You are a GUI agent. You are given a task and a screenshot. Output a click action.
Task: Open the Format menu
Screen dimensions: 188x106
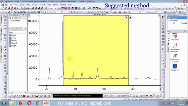pyautogui.click(x=56, y=5)
